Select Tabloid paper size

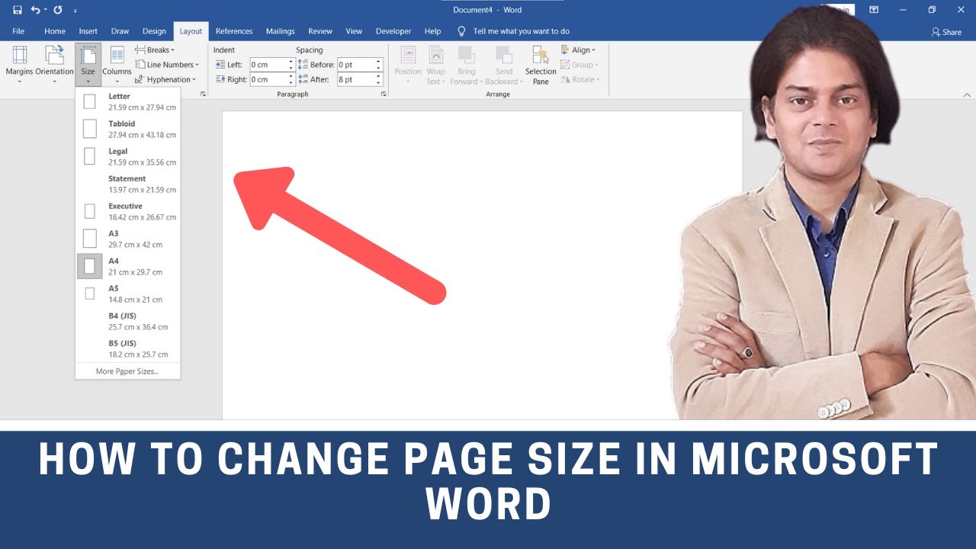(x=128, y=129)
